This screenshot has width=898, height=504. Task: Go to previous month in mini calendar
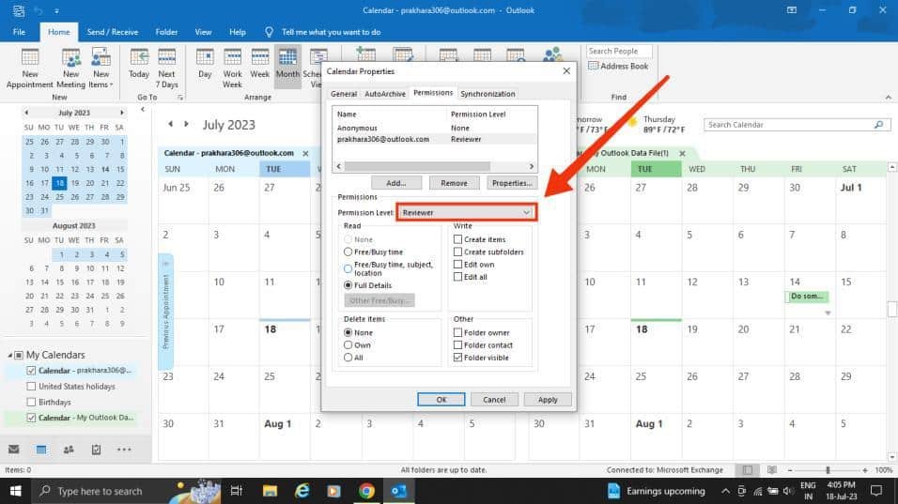[26, 113]
